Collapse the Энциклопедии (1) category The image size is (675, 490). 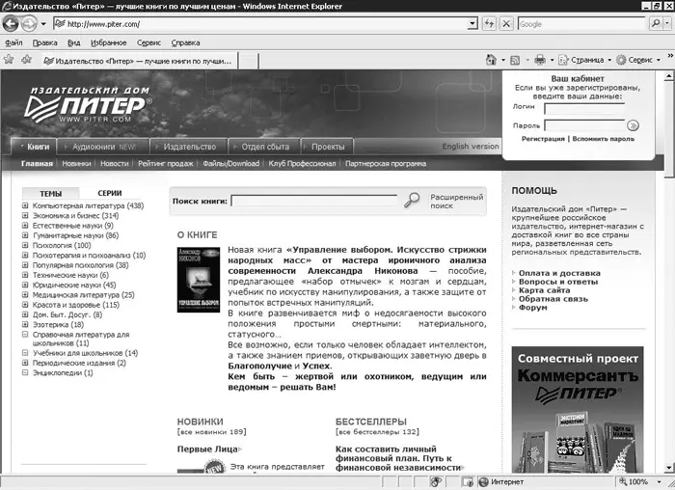[x=25, y=372]
